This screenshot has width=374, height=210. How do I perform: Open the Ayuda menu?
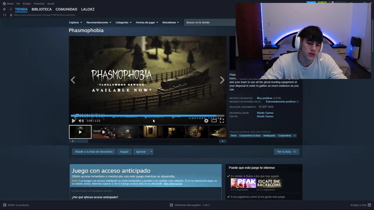[x=51, y=3]
